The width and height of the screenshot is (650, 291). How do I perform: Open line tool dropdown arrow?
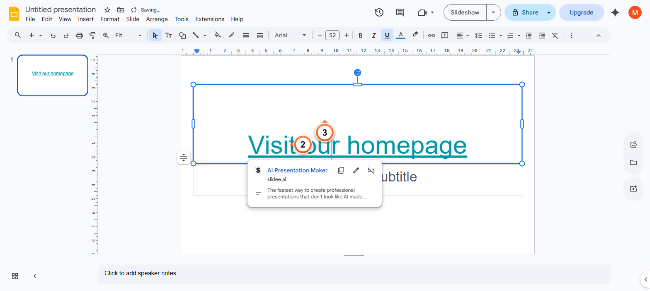coord(205,36)
